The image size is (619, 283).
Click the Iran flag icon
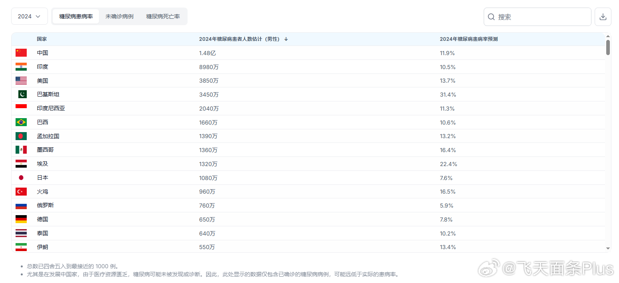[x=21, y=247]
